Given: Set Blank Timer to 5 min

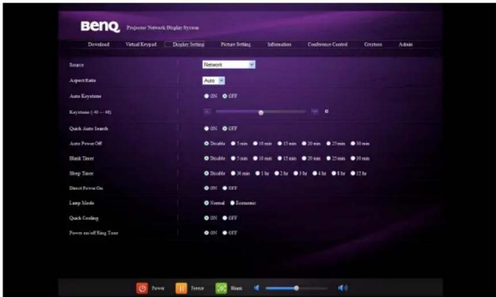Looking at the screenshot, I should click(x=233, y=158).
